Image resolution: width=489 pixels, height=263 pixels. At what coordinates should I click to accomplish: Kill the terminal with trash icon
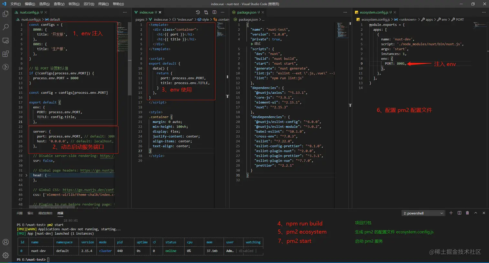click(x=467, y=213)
